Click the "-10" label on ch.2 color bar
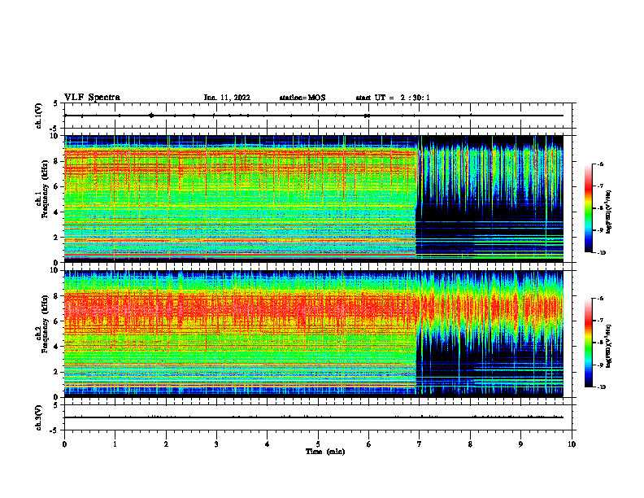 tap(602, 387)
